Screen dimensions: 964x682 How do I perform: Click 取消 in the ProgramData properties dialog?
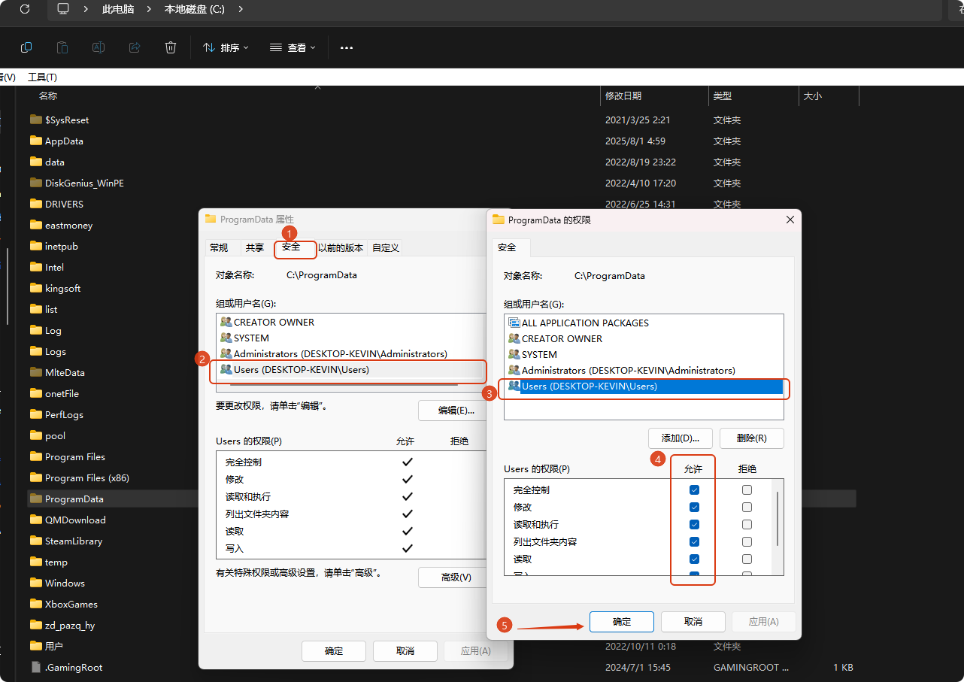405,651
